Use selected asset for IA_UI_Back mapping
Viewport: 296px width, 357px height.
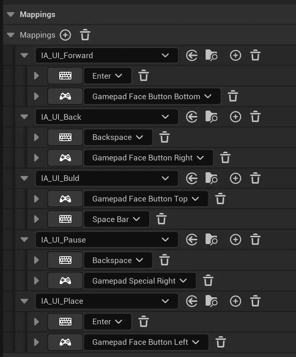pos(192,117)
